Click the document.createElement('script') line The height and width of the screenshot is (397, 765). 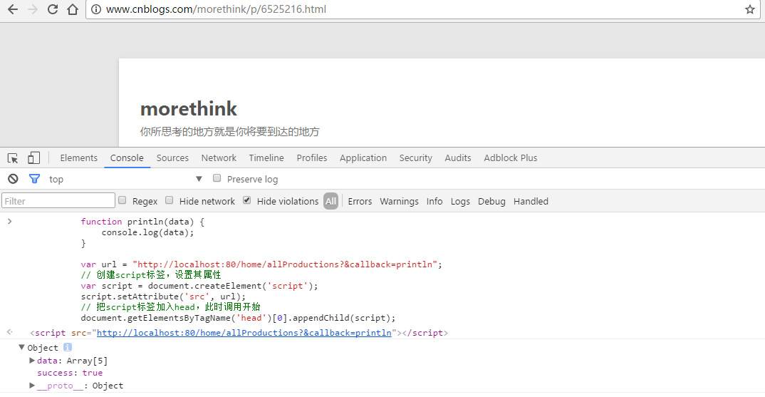point(199,286)
